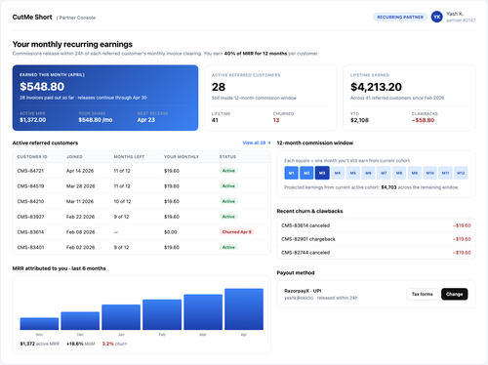Click the Next Release Apr 23 value

146,120
